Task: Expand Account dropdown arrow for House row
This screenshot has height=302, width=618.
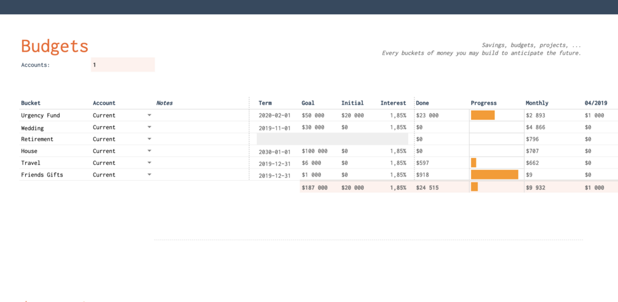Action: (149, 151)
